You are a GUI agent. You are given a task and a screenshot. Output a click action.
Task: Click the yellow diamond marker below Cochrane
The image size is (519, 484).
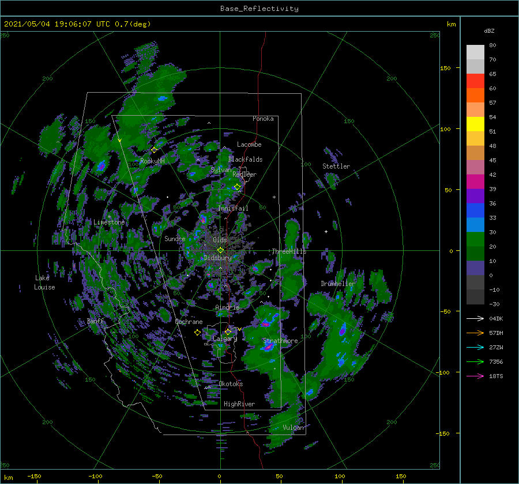pyautogui.click(x=198, y=333)
